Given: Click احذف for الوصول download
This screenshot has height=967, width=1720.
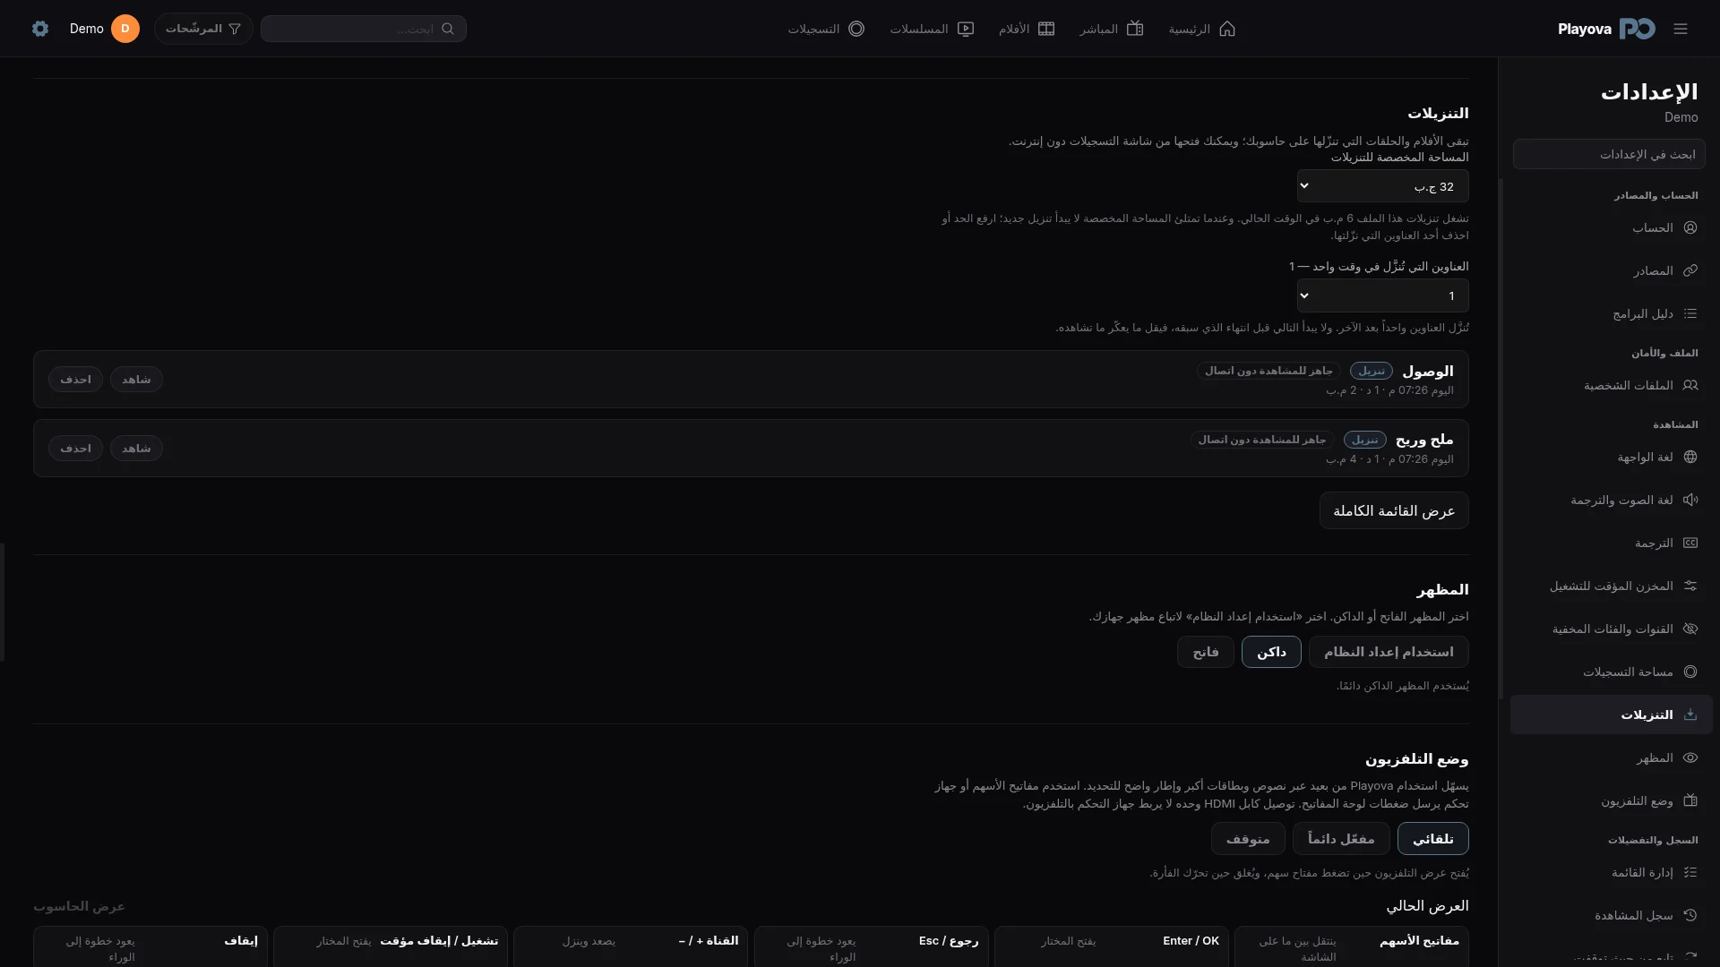Looking at the screenshot, I should point(75,380).
